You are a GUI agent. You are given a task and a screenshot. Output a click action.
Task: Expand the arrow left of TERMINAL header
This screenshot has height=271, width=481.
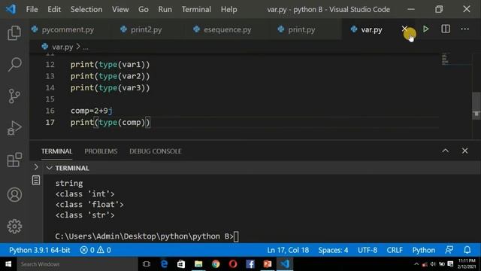(36, 167)
